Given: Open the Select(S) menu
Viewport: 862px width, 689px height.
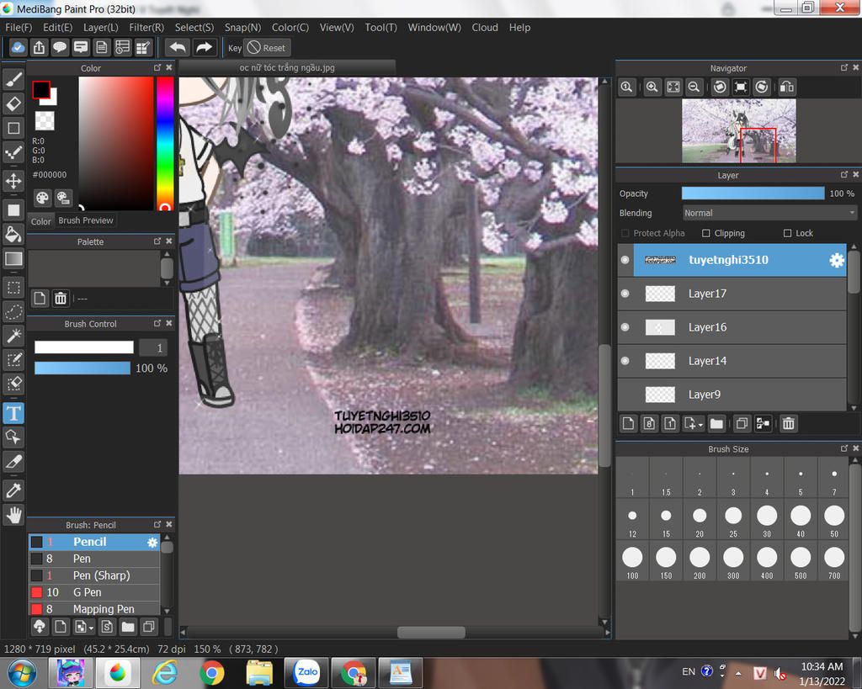Looking at the screenshot, I should point(194,28).
